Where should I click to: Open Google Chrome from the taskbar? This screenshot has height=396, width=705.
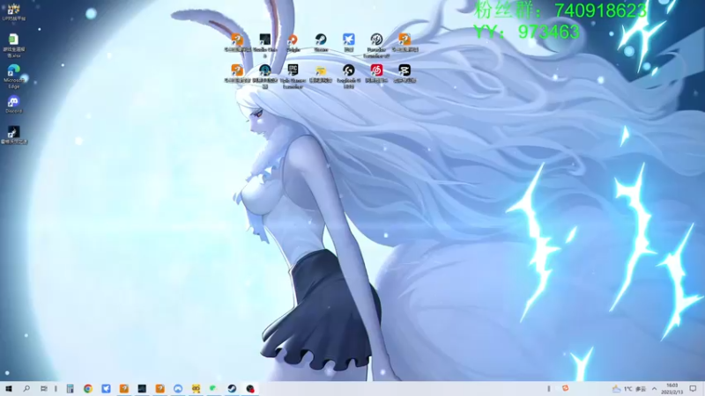88,389
